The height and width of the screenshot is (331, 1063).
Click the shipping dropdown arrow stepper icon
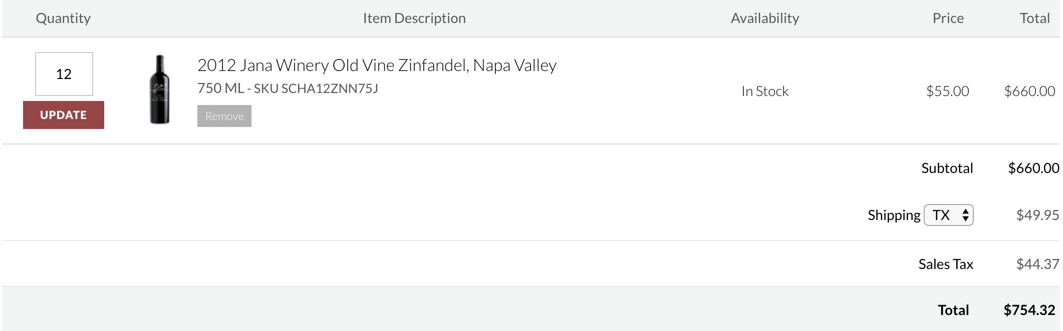[965, 215]
